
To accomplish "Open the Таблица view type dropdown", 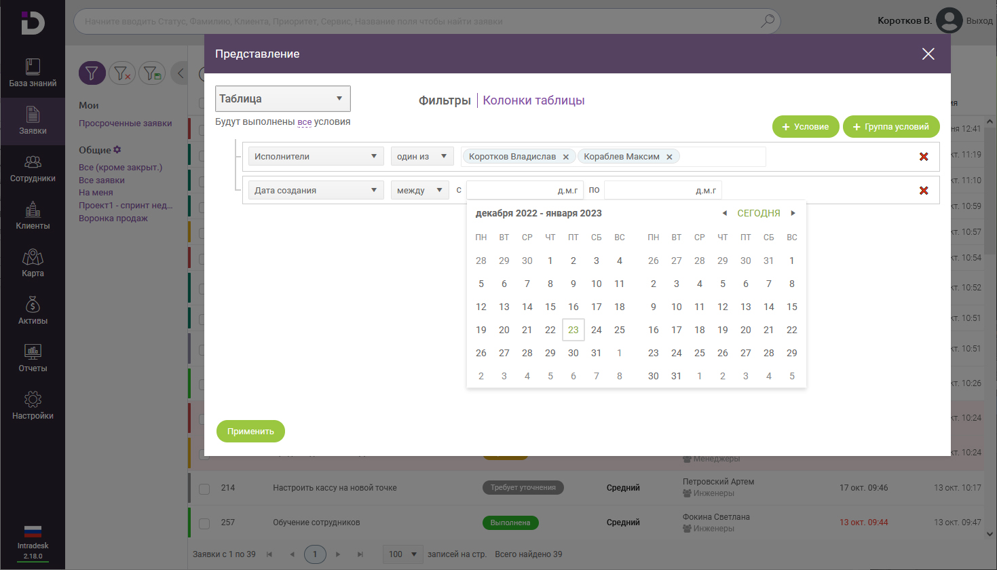I will click(x=282, y=98).
